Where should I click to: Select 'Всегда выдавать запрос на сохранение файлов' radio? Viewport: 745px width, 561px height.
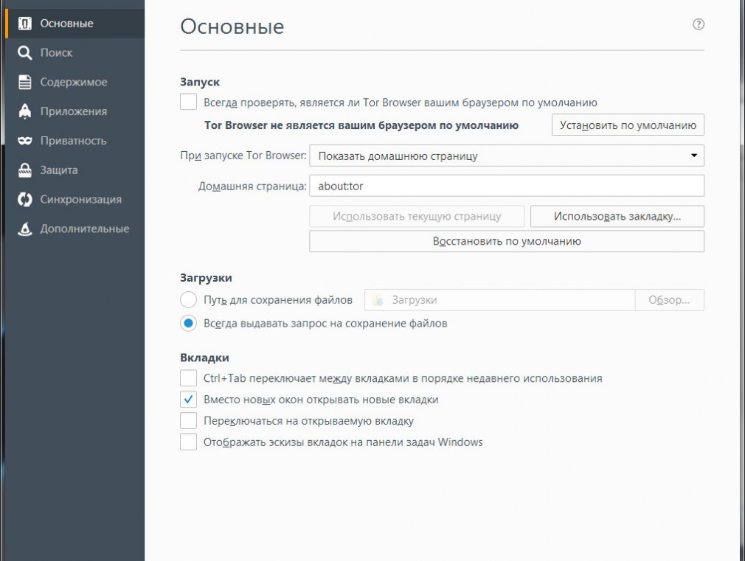(188, 324)
